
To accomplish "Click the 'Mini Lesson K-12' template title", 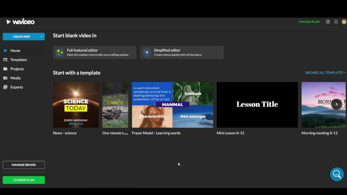I will [x=230, y=133].
